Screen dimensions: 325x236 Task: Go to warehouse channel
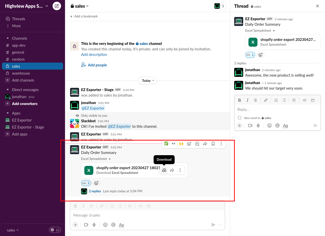tap(33, 73)
